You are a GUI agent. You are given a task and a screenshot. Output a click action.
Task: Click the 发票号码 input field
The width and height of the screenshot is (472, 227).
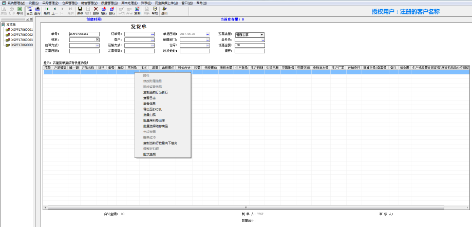[x=139, y=51]
